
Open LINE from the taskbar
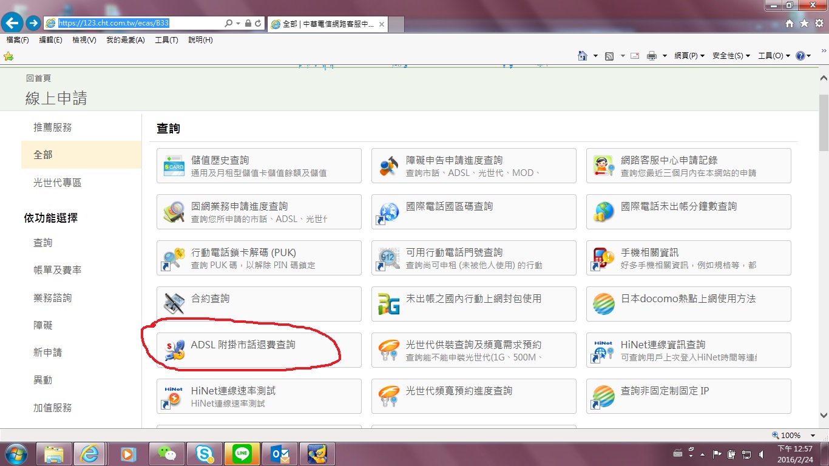(x=242, y=454)
